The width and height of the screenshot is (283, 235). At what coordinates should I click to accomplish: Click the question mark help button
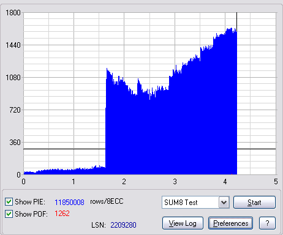267,223
